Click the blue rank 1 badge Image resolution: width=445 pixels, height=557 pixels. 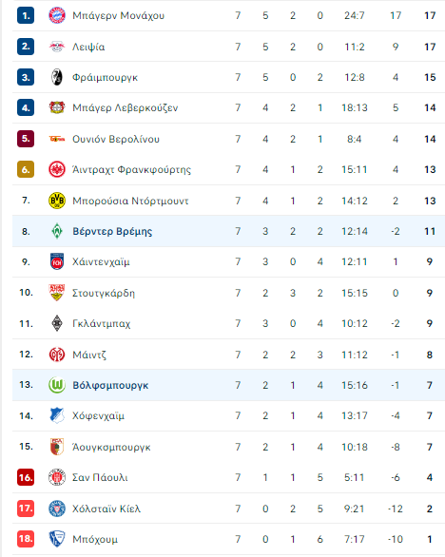[x=26, y=15]
